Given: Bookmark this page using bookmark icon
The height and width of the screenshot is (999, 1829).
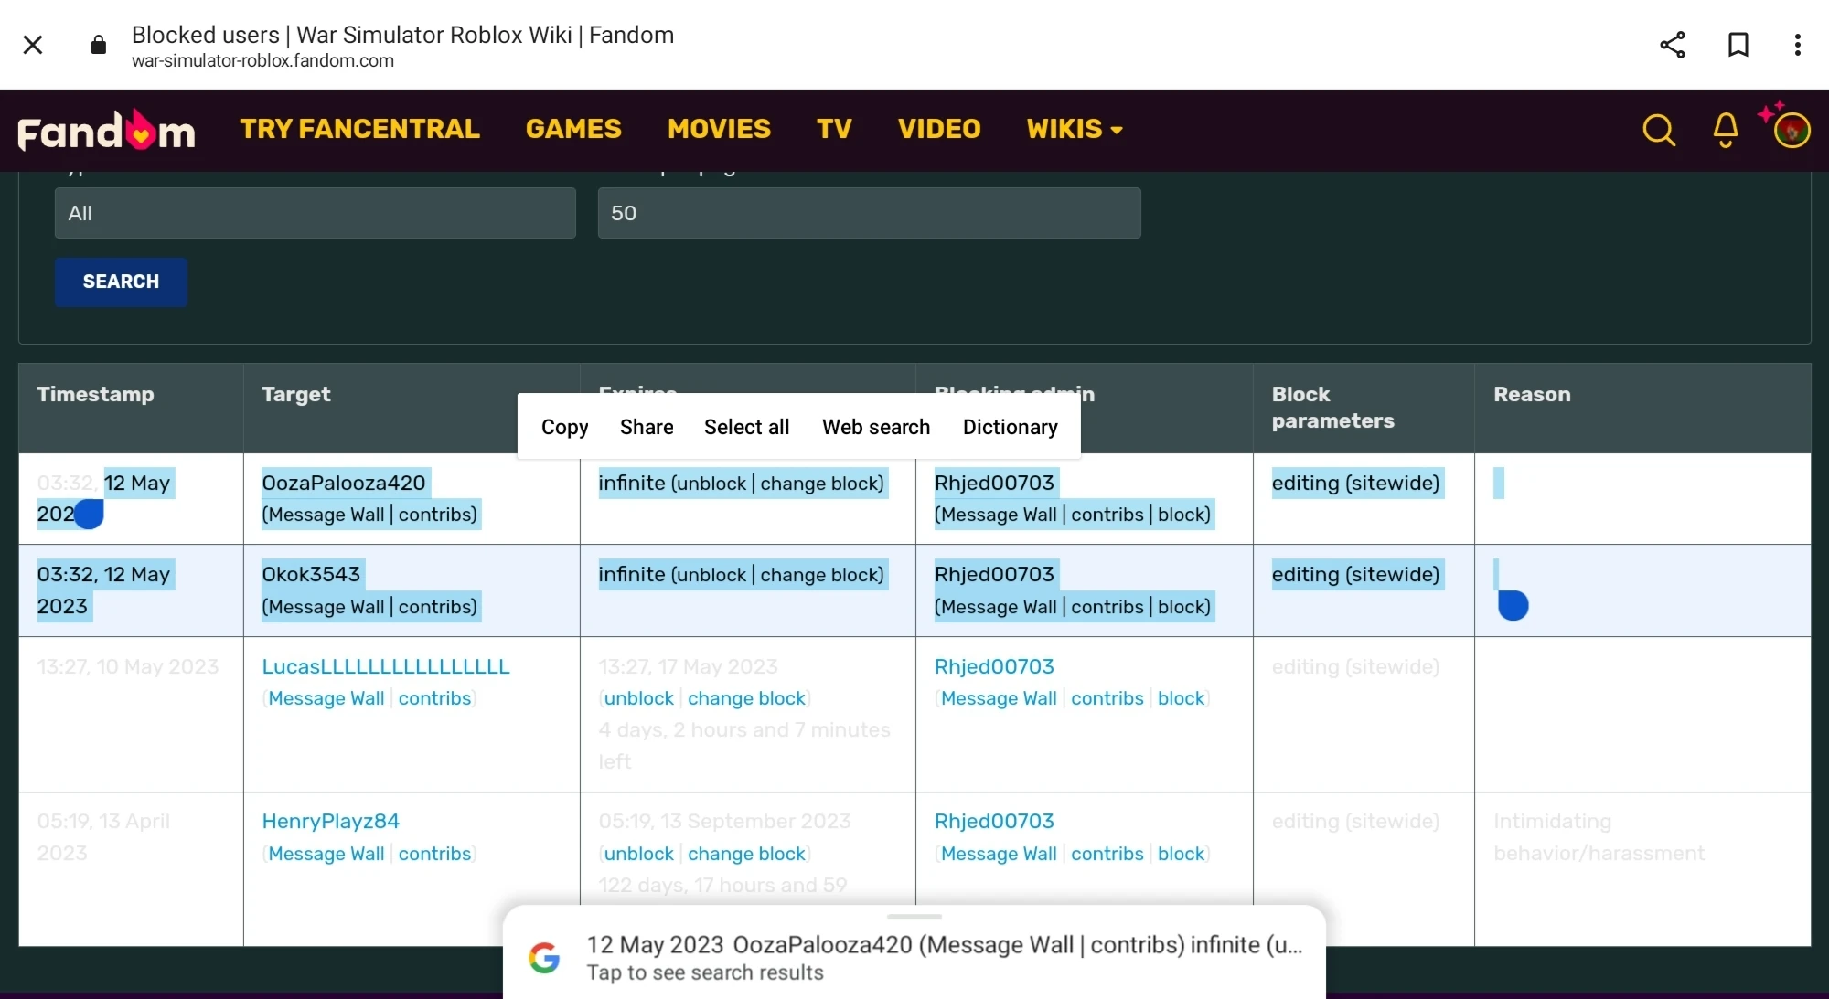Looking at the screenshot, I should pyautogui.click(x=1738, y=45).
